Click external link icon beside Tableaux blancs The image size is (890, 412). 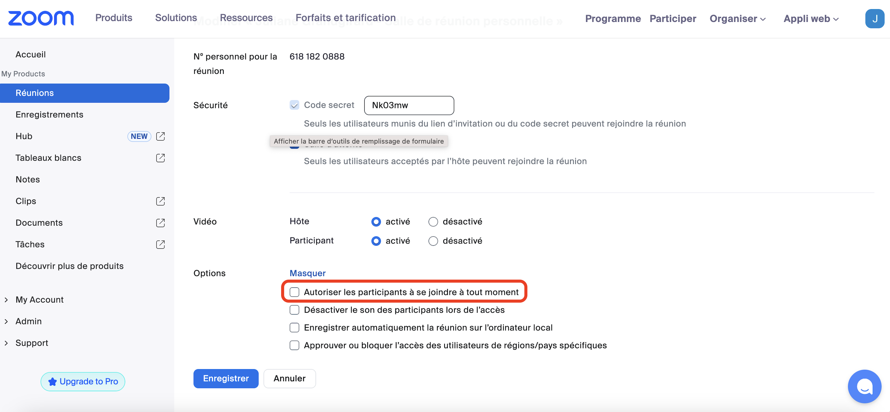coord(160,158)
